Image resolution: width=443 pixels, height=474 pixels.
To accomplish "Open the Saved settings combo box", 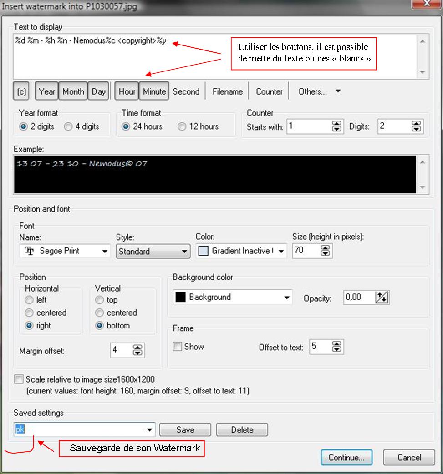I will (x=149, y=430).
